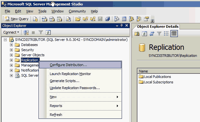Collapse the SYNCDISTRIBUTOR server node

(x=5, y=40)
